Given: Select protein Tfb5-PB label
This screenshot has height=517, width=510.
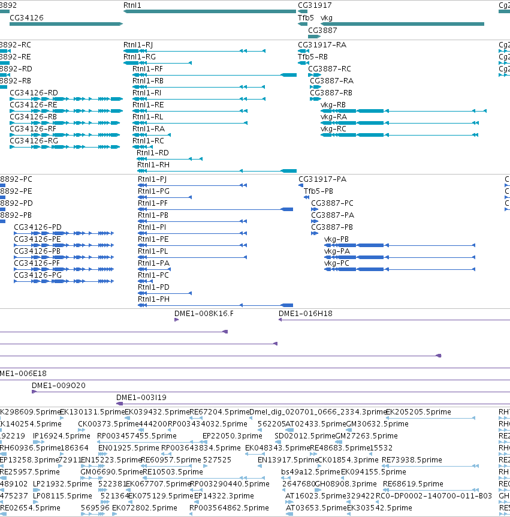Looking at the screenshot, I should [x=318, y=191].
